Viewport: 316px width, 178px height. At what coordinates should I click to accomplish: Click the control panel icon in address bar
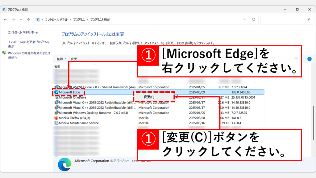click(x=38, y=19)
